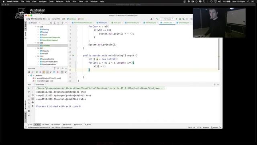Expand the AccessControl class node
Screen dimensions: 257x145
coord(39,59)
